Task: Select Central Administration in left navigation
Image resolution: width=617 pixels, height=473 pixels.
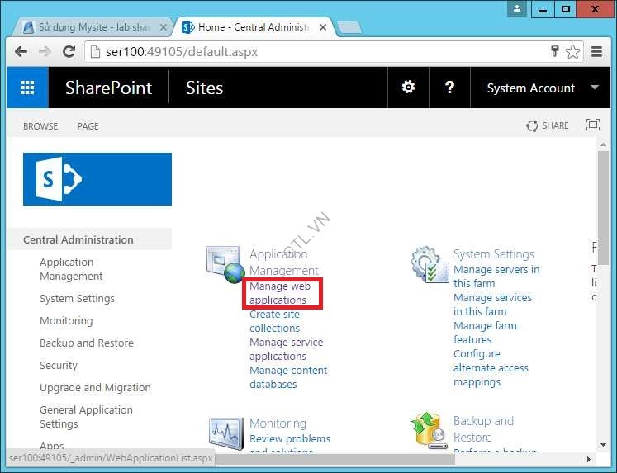Action: (78, 239)
